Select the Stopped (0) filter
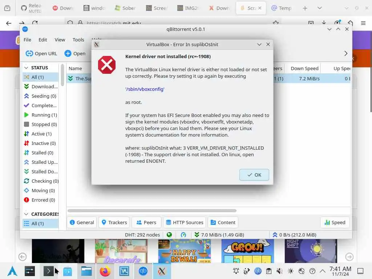This screenshot has width=372, height=279. coord(41,124)
